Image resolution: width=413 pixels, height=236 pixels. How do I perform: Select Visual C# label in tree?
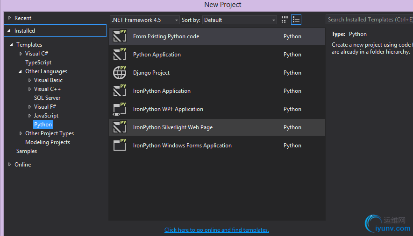36,54
